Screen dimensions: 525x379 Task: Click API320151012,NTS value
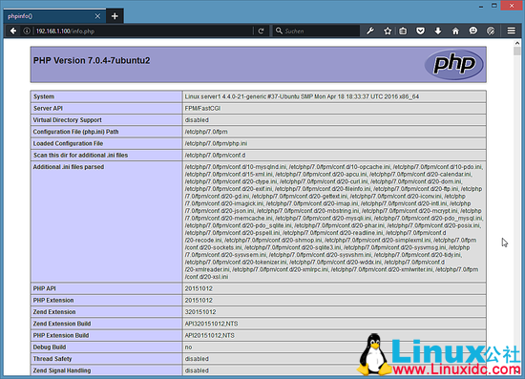click(x=211, y=324)
